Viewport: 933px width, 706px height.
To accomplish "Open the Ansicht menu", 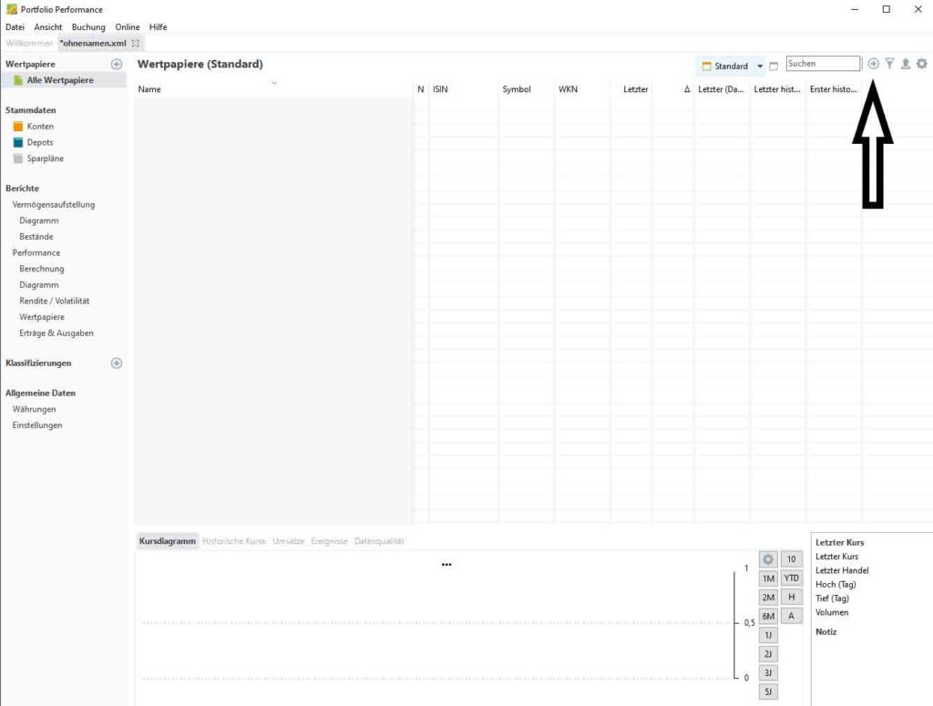I will tap(48, 26).
